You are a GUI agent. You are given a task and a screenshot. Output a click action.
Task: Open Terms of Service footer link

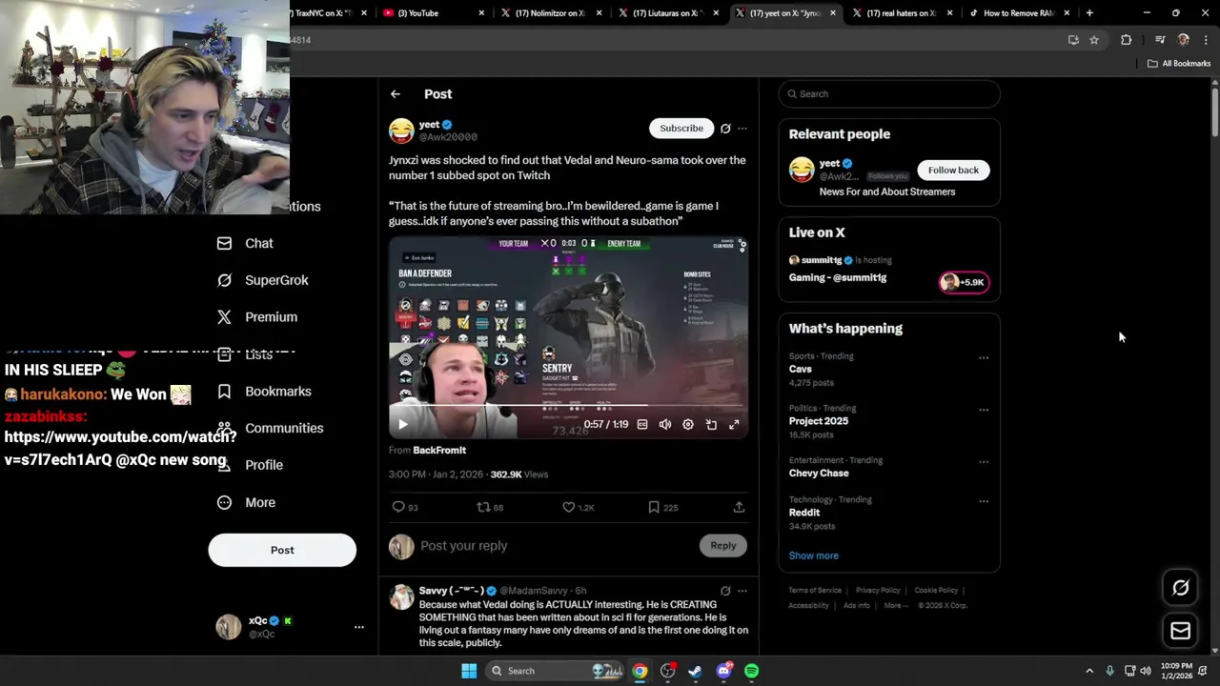(815, 591)
